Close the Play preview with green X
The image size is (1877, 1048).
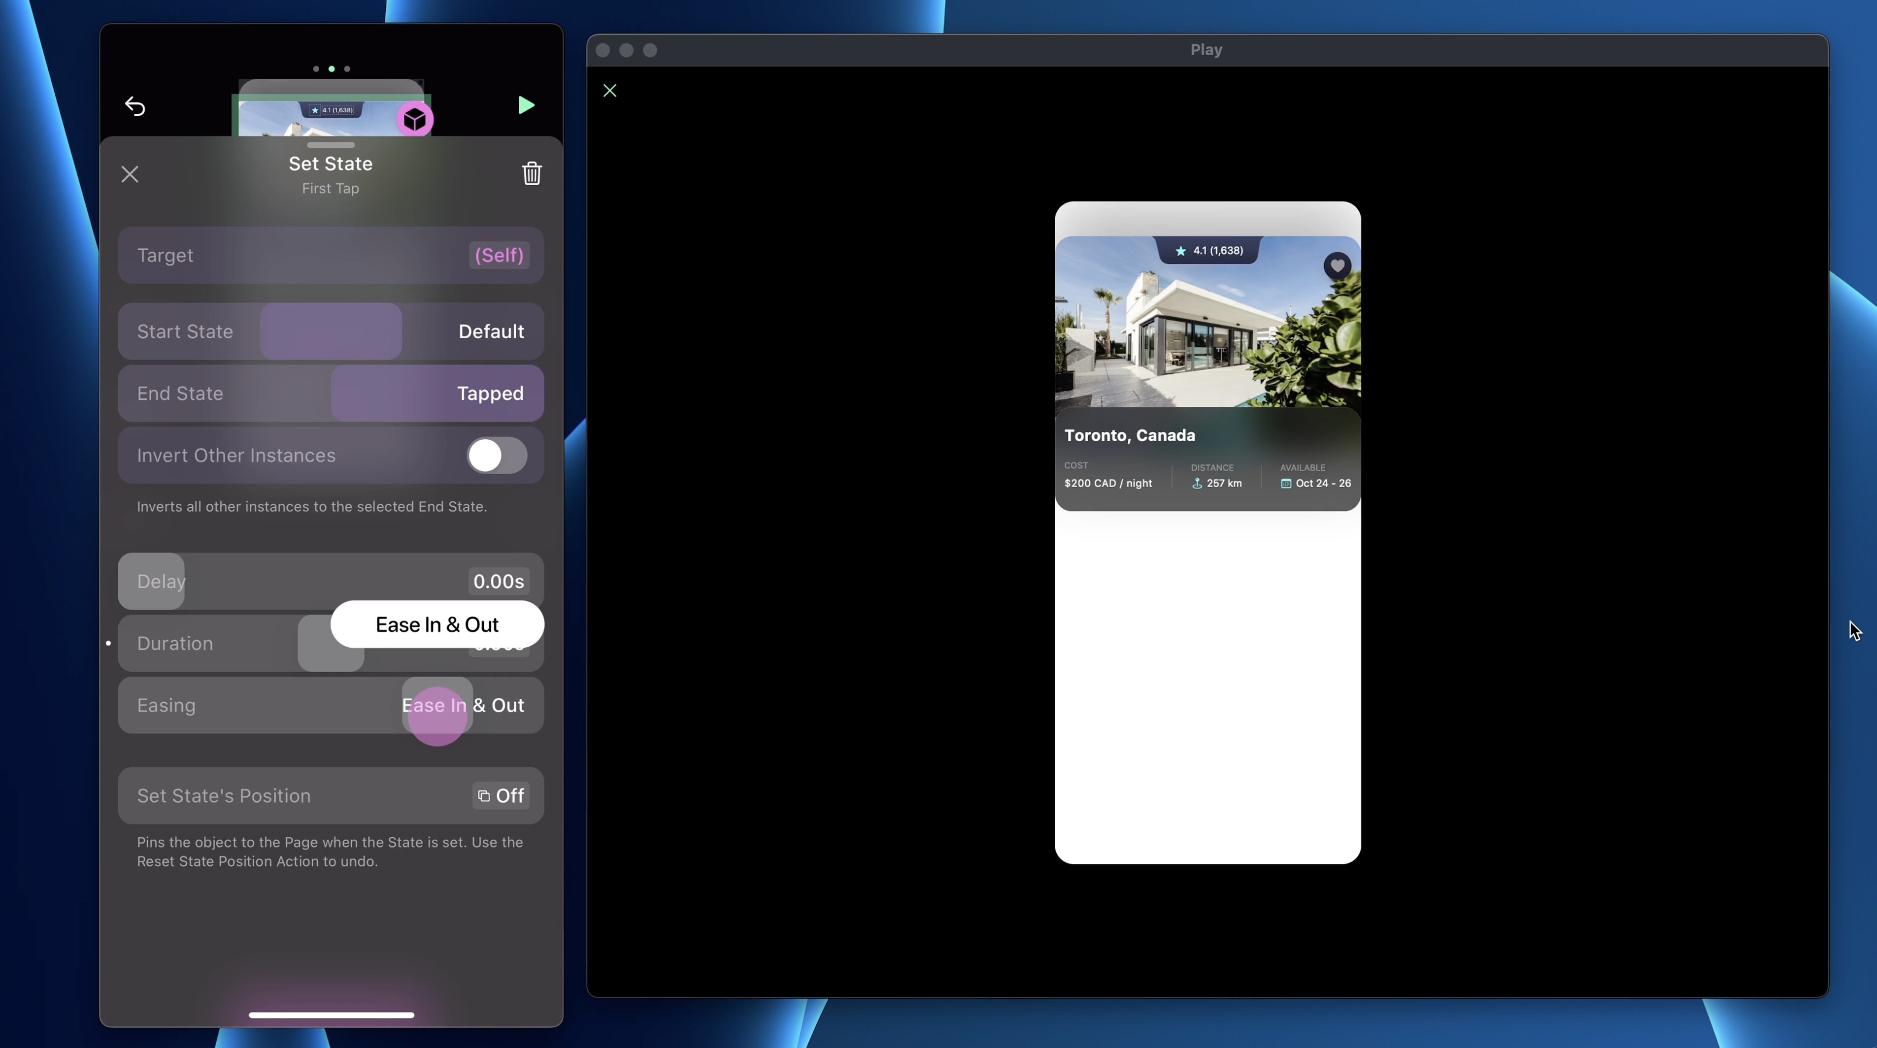[610, 90]
